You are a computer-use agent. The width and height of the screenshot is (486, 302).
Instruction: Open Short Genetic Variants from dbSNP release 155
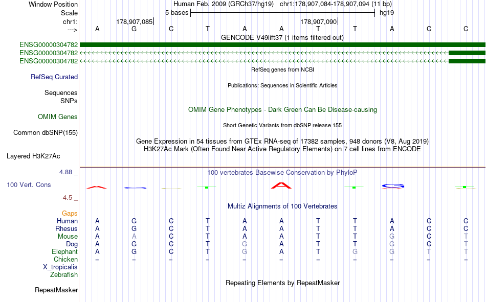coord(282,125)
